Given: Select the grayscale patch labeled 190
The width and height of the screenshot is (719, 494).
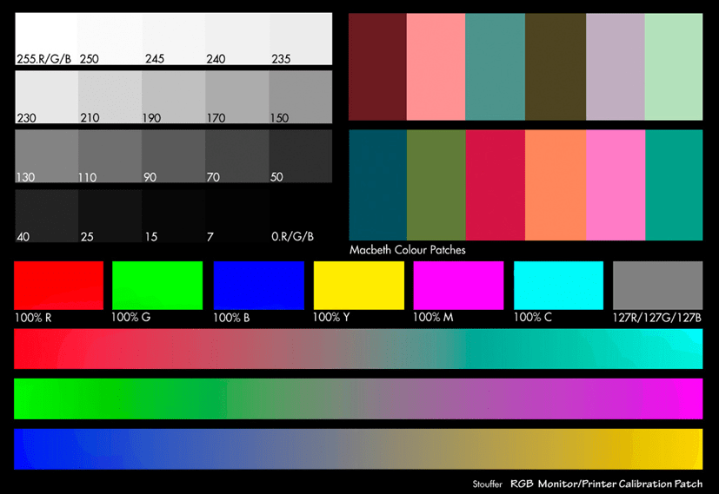Looking at the screenshot, I should 173,94.
